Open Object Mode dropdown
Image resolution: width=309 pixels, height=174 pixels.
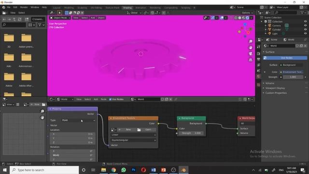pyautogui.click(x=60, y=18)
